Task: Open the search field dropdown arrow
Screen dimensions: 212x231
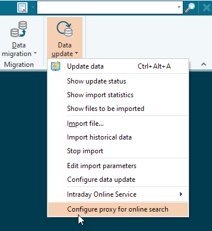Action: point(179,7)
